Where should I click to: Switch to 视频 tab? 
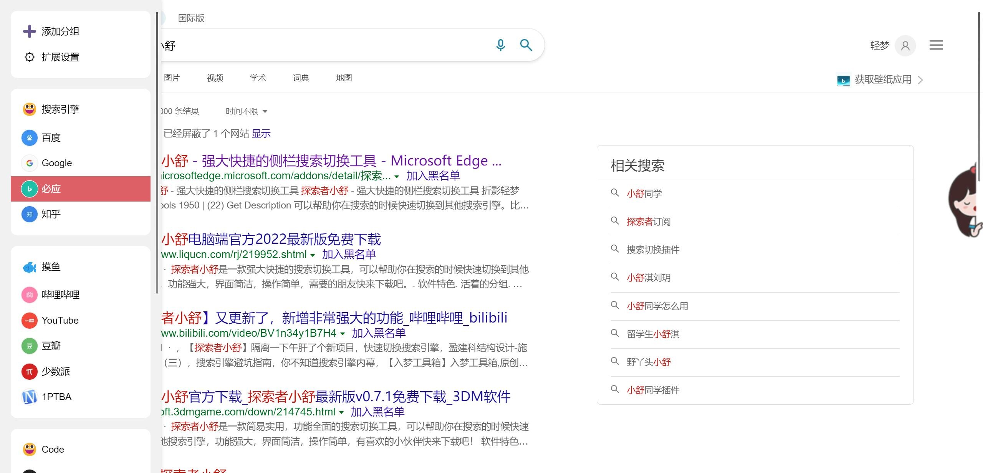tap(215, 78)
